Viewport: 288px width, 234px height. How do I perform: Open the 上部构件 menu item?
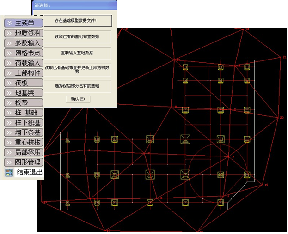[x=23, y=72]
